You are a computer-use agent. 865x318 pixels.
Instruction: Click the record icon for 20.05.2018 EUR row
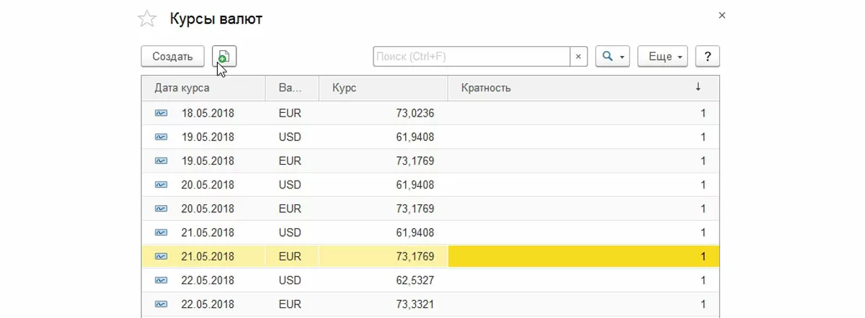coord(161,209)
